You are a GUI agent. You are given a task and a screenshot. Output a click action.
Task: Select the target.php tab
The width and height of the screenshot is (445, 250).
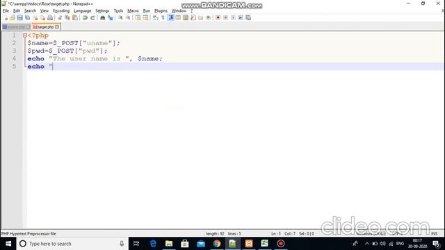45,27
